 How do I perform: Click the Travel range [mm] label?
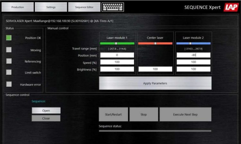point(85,49)
